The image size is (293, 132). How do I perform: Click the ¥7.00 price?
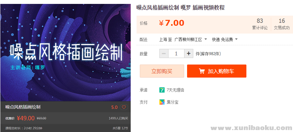pos(171,23)
